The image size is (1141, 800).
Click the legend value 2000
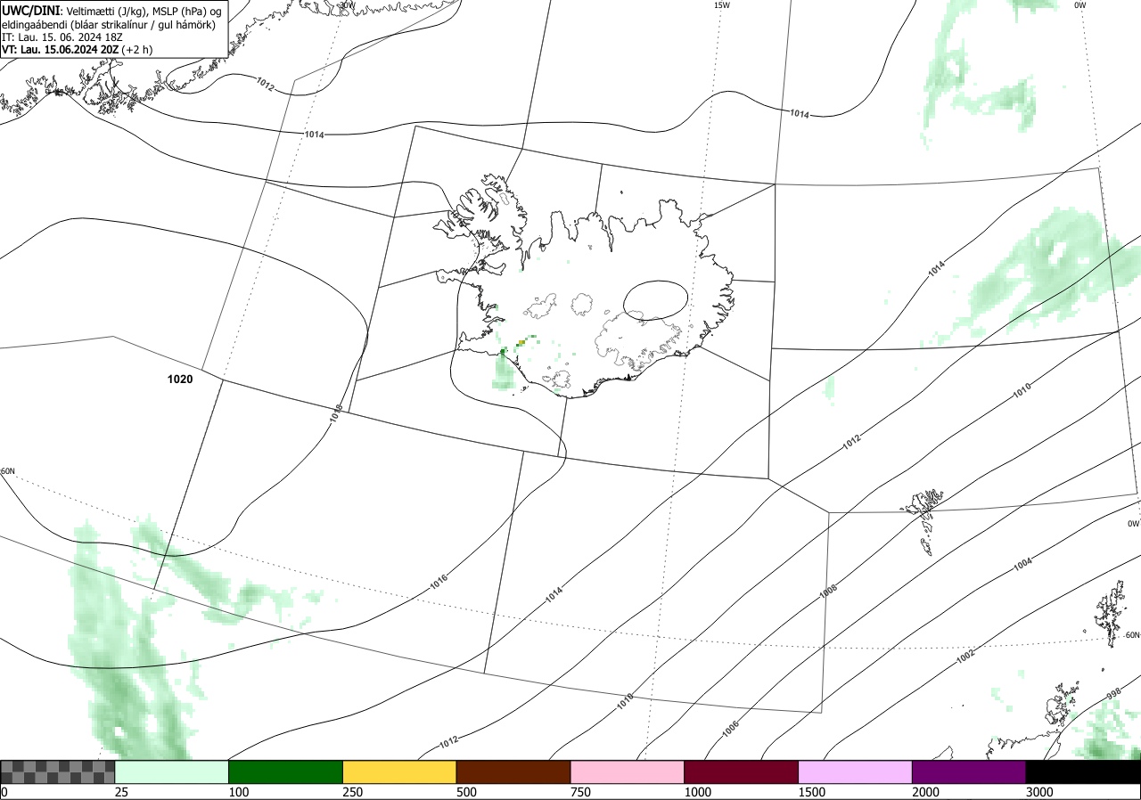926,792
